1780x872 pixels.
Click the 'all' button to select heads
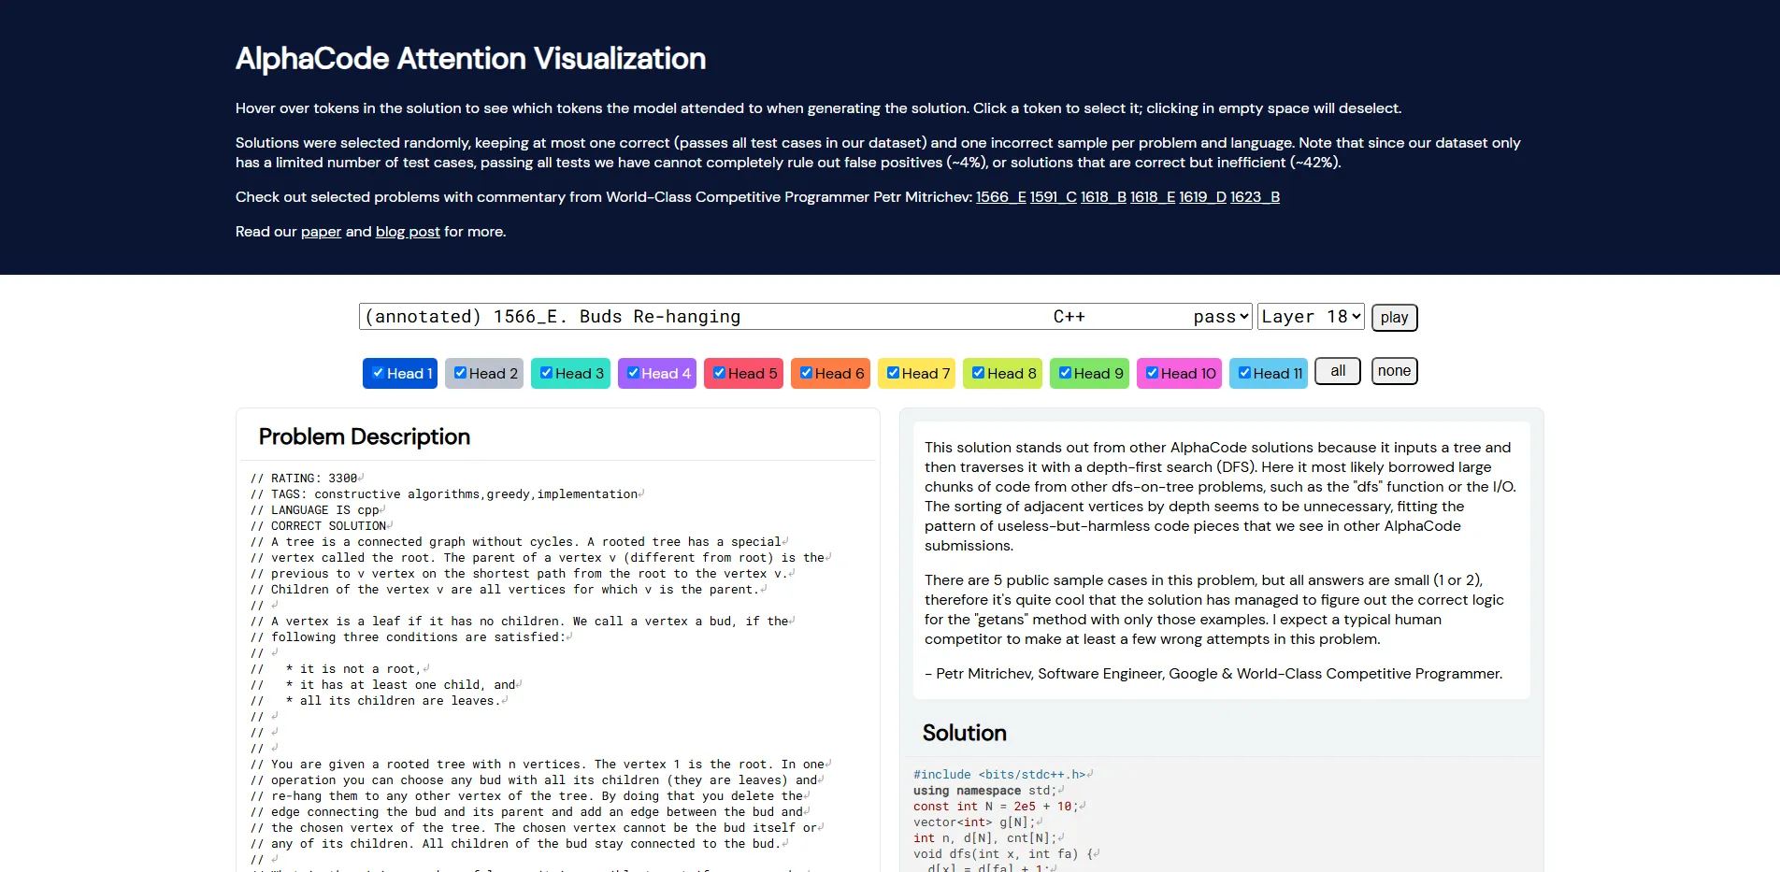tap(1337, 371)
